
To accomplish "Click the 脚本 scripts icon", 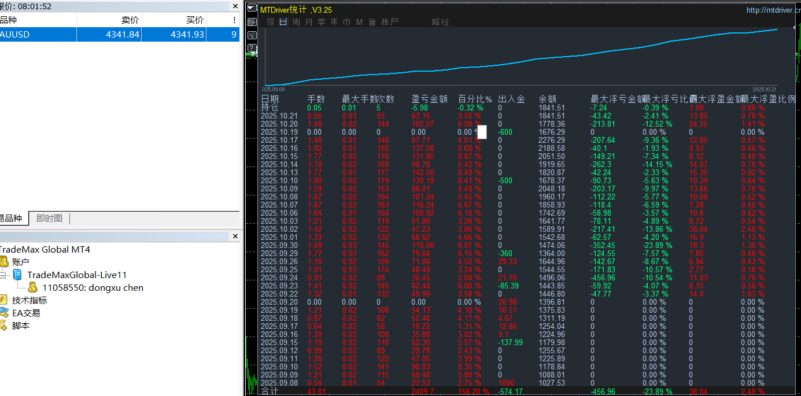I will (x=3, y=325).
